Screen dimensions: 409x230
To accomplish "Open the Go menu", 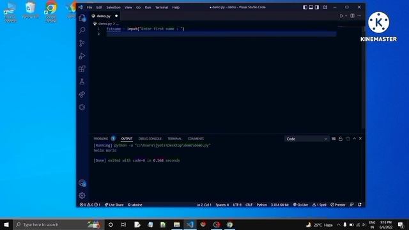I will click(138, 7).
